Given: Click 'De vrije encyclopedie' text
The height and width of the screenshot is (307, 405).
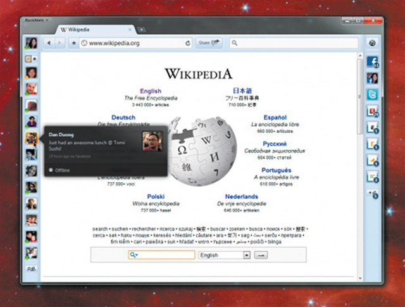Looking at the screenshot, I should coord(242,204).
